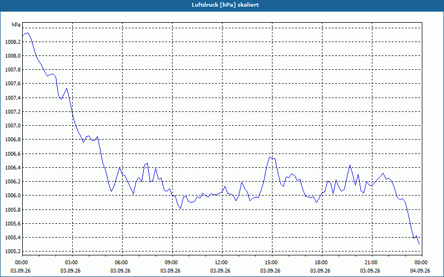Click the 1005,4 y-axis value
The width and height of the screenshot is (444, 277).
click(13, 238)
